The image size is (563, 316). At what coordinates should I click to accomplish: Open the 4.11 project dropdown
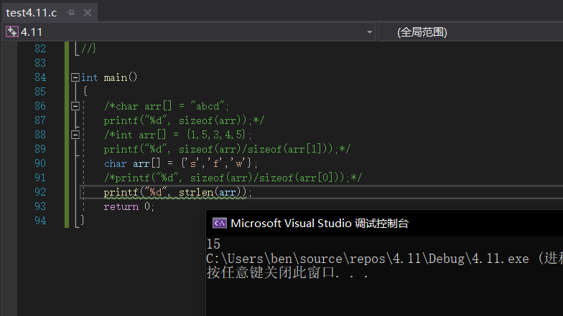point(369,32)
